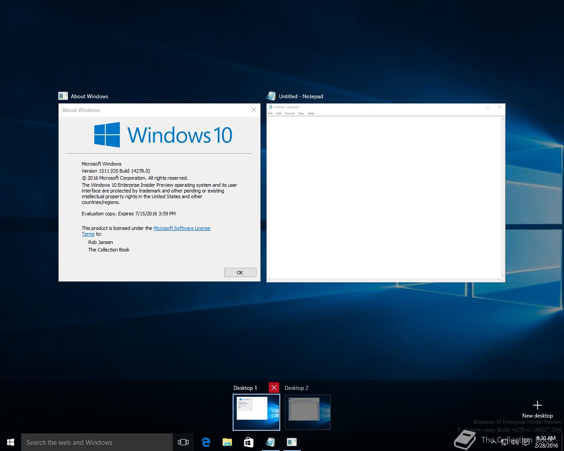The image size is (564, 451).
Task: Close Desktop 1 with red X
Action: click(x=274, y=388)
